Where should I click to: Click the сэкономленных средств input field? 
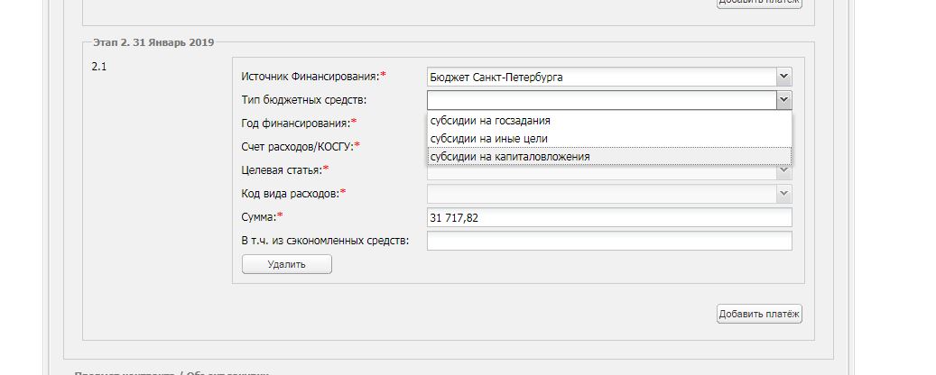[609, 241]
